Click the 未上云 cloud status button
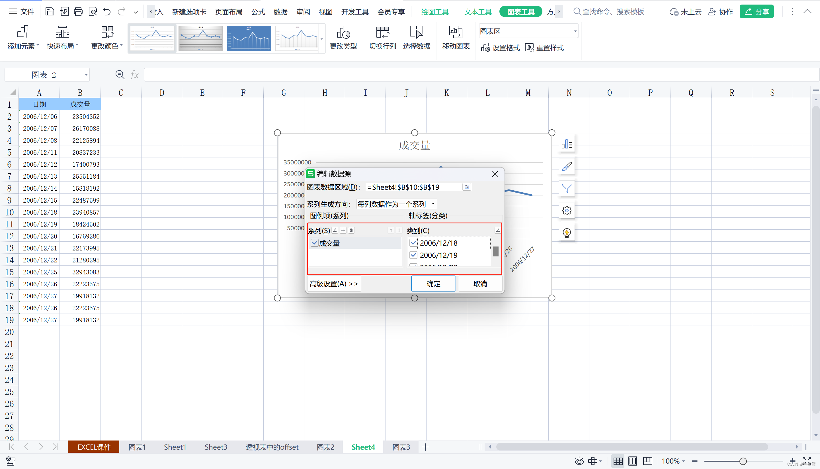This screenshot has width=820, height=469. point(685,12)
